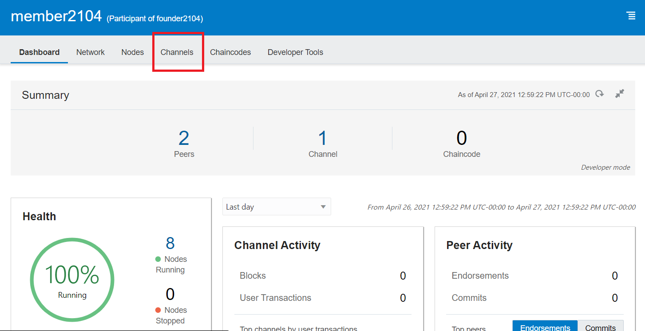Click the 2 Peers count link
This screenshot has height=331, width=645.
tap(184, 138)
